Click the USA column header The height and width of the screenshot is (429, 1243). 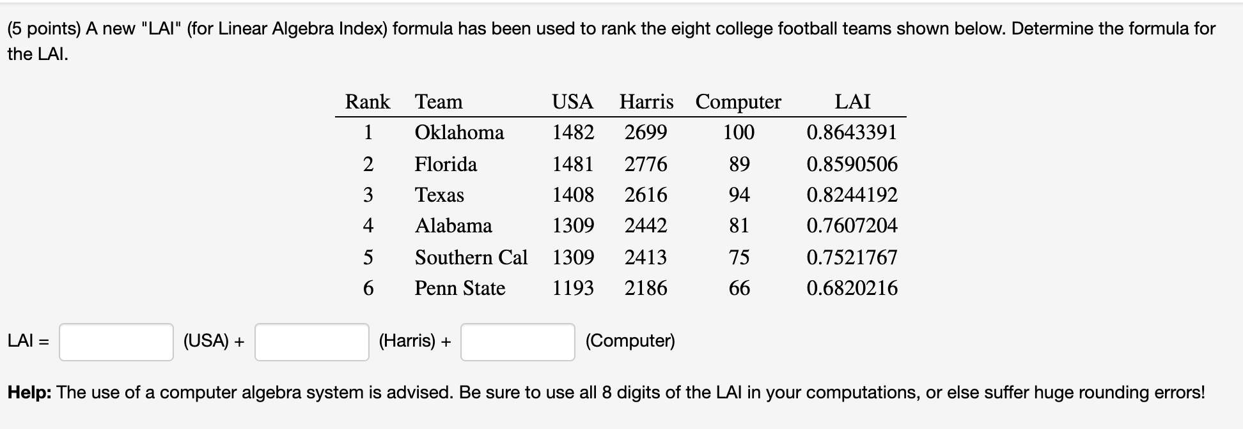click(x=573, y=102)
